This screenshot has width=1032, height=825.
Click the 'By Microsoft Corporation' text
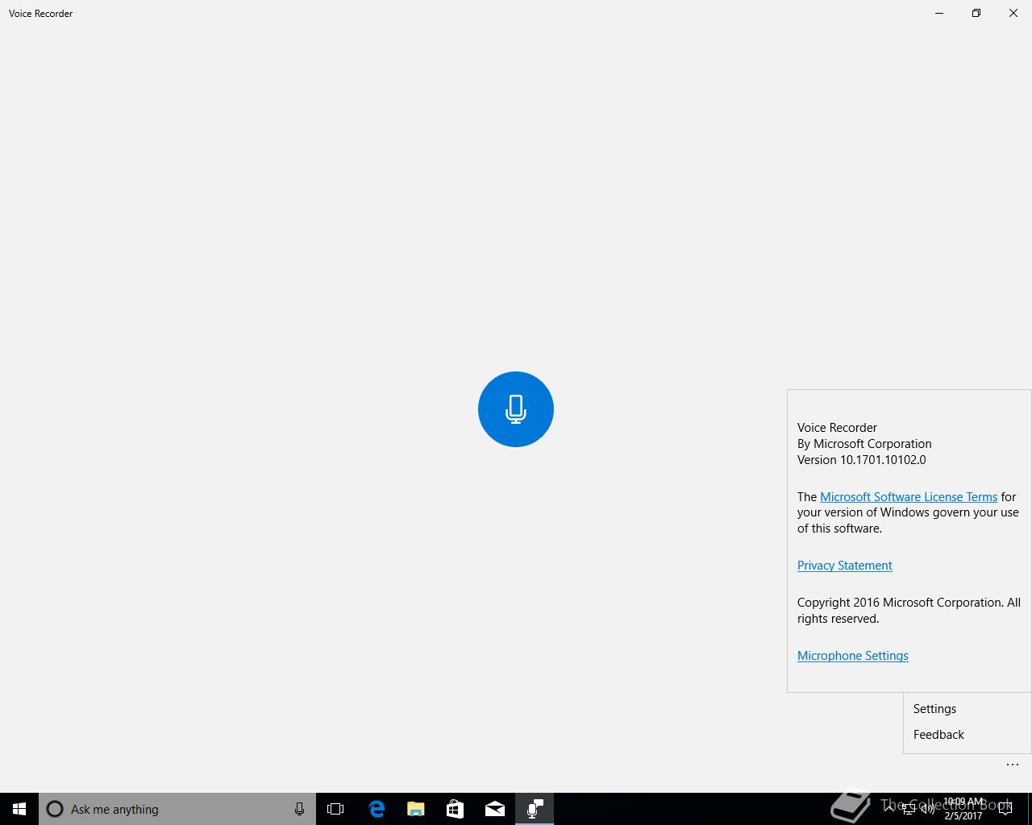tap(864, 444)
